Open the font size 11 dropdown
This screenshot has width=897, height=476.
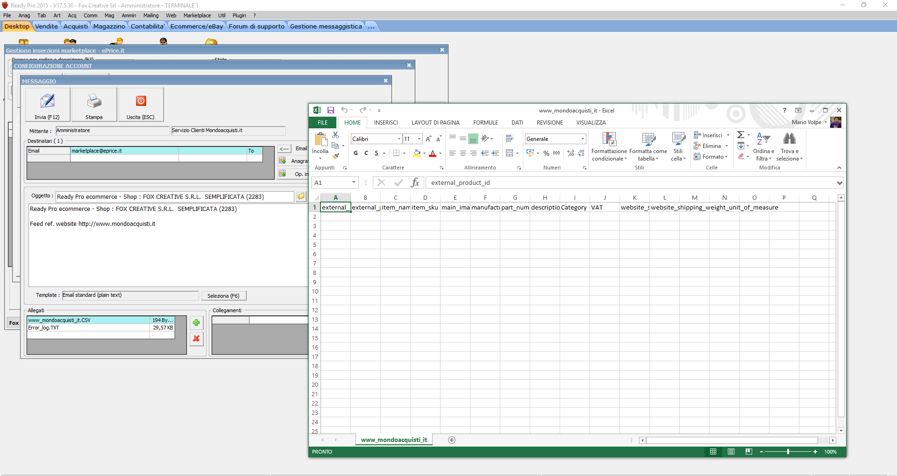pos(419,139)
